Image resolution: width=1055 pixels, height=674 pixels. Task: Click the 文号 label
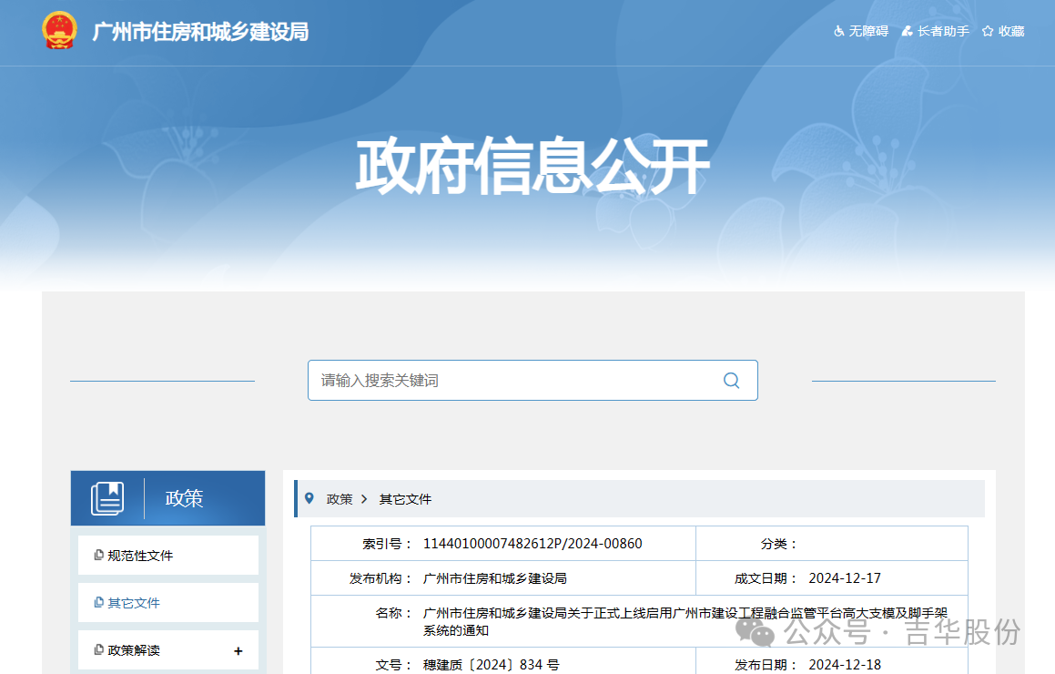click(x=393, y=665)
